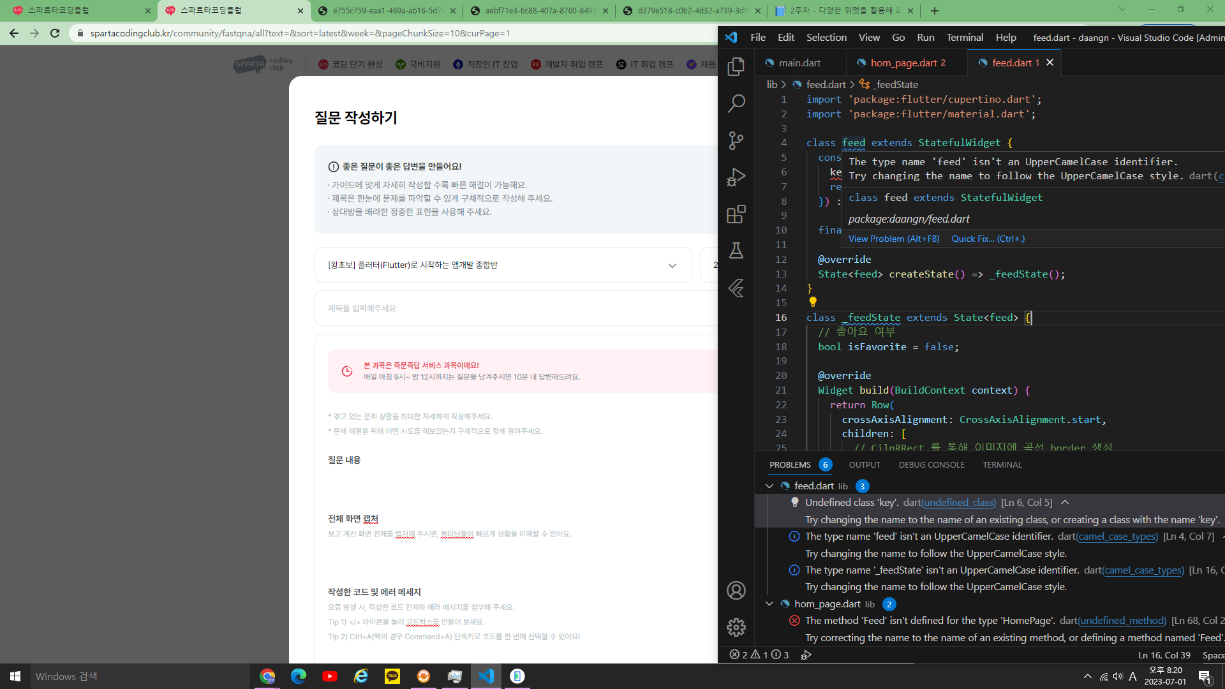
Task: Close the feed.dart editor tab
Action: coord(1050,63)
